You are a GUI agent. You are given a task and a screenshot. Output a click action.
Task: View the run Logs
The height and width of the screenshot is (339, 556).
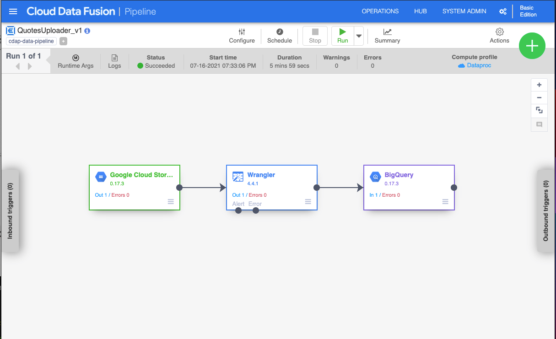pos(114,62)
